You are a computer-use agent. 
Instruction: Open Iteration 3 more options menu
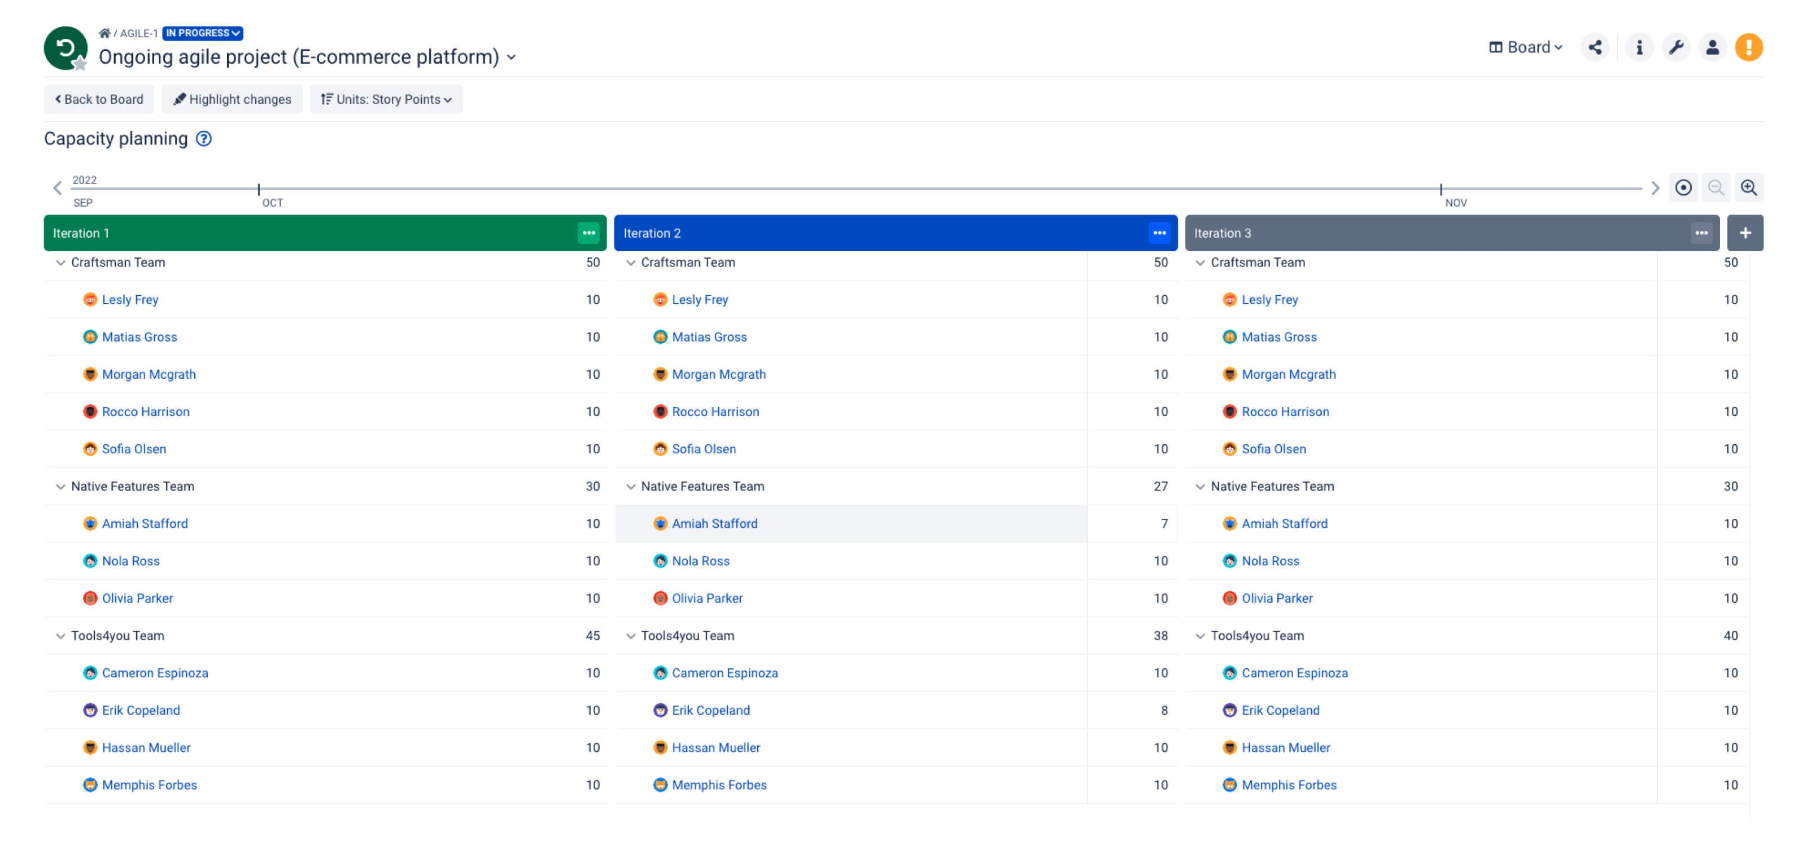(x=1702, y=233)
